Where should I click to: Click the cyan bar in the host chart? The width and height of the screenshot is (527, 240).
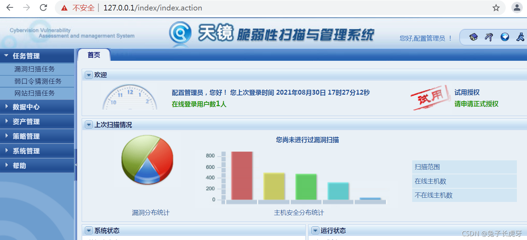[338, 191]
